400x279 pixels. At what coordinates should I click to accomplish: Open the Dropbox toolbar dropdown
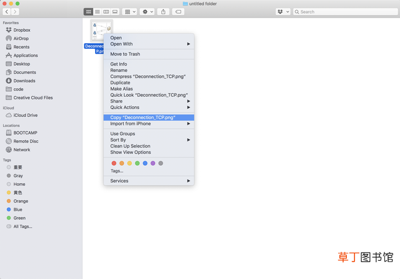(x=283, y=12)
